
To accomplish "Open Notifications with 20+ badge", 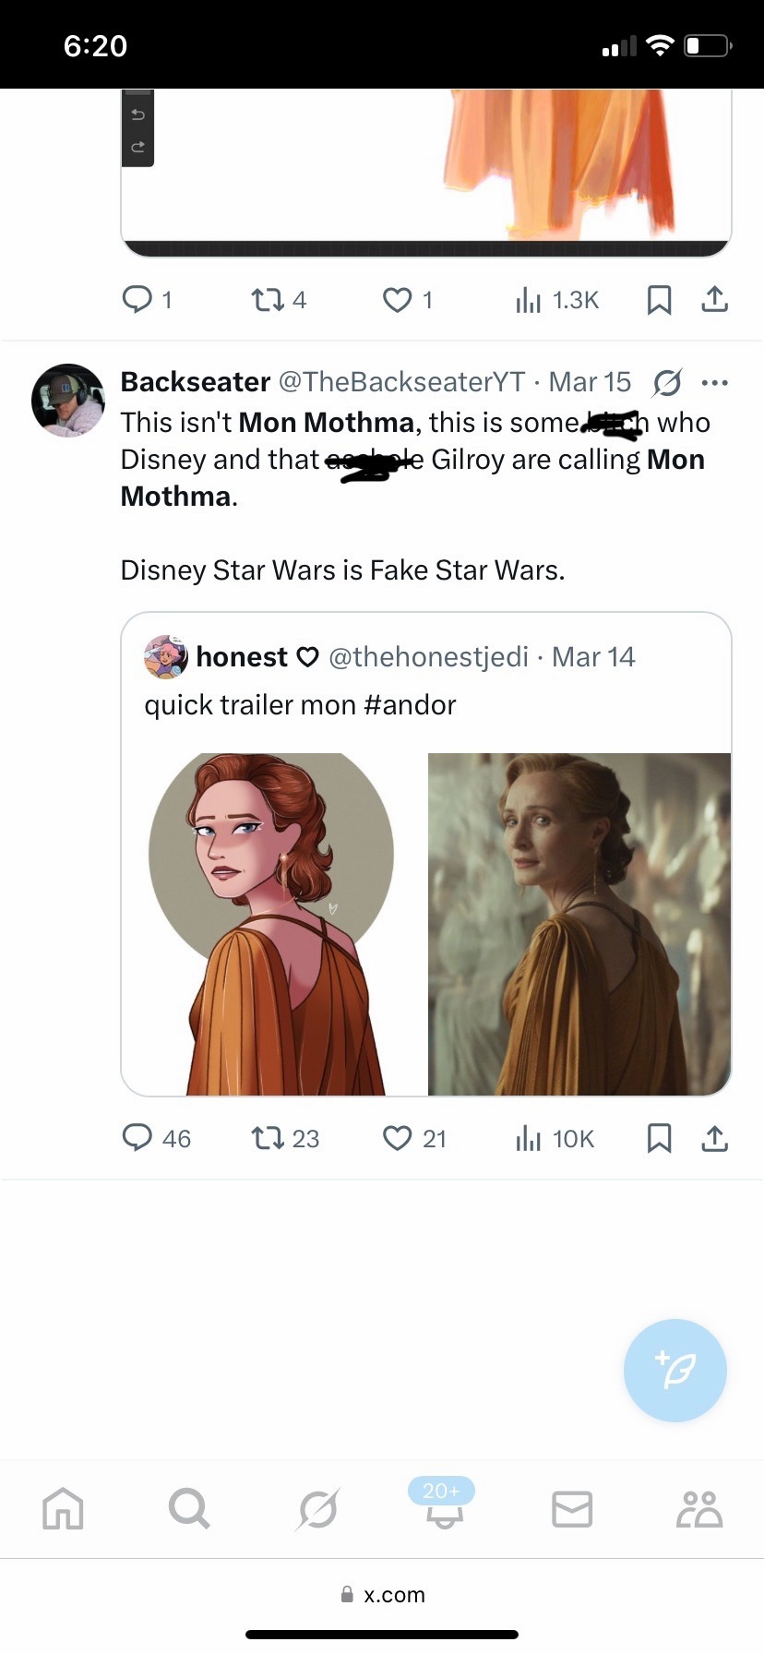I will [x=443, y=1506].
